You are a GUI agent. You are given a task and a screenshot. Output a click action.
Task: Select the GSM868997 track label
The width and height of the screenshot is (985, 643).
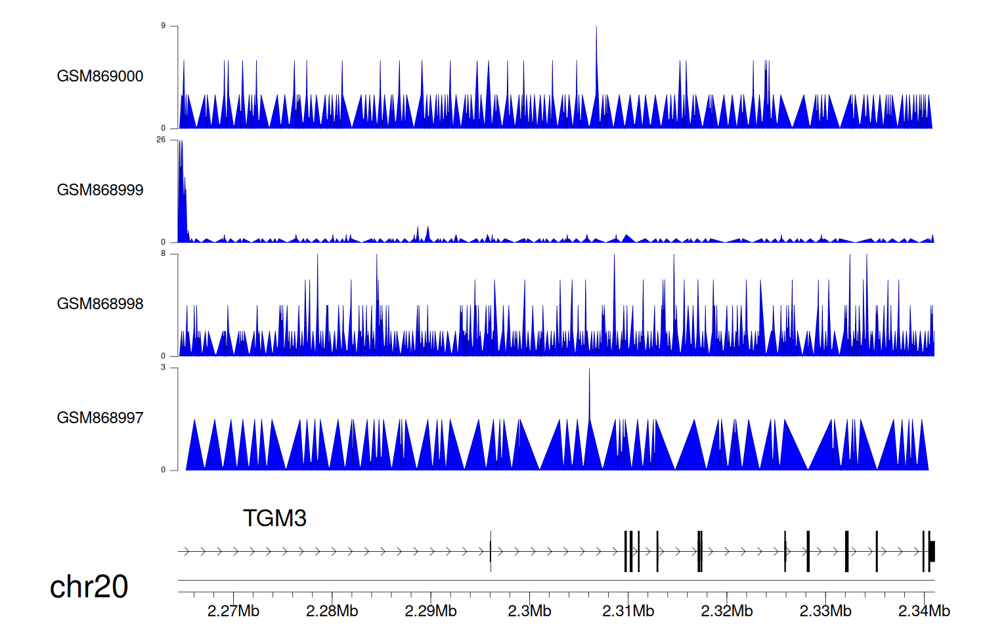click(100, 418)
